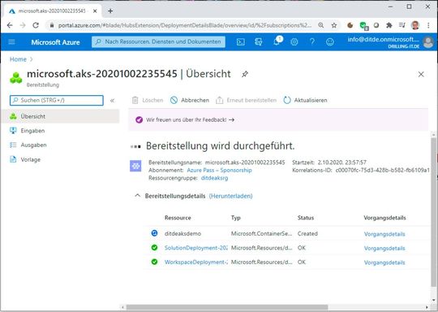The height and width of the screenshot is (312, 438).
Task: Open a new browser tab
Action: [x=110, y=11]
